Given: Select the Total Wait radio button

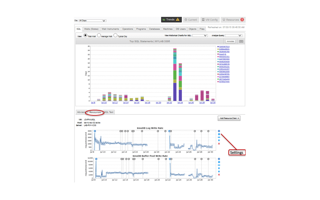Looking at the screenshot, I should click(85, 35).
